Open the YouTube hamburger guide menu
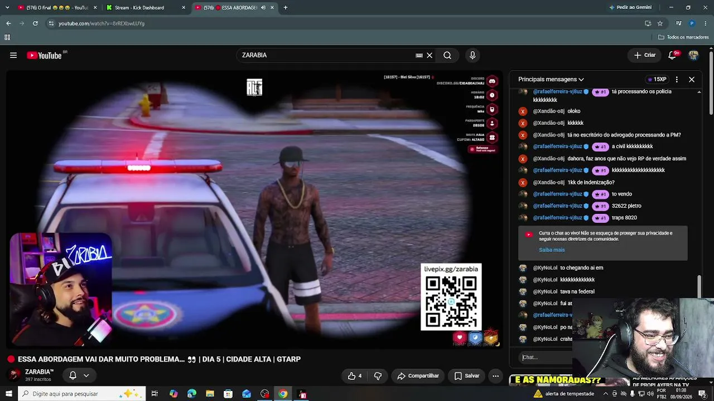 click(x=13, y=55)
